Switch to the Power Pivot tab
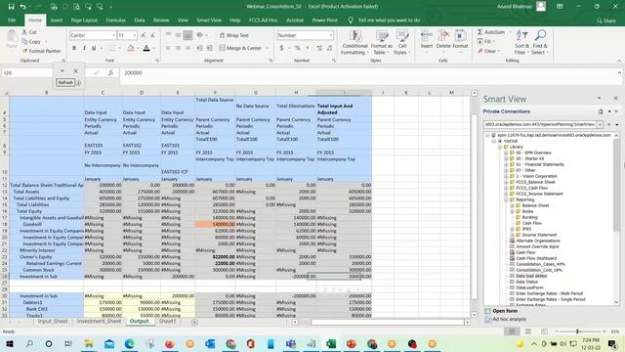This screenshot has height=352, width=625. tap(324, 20)
